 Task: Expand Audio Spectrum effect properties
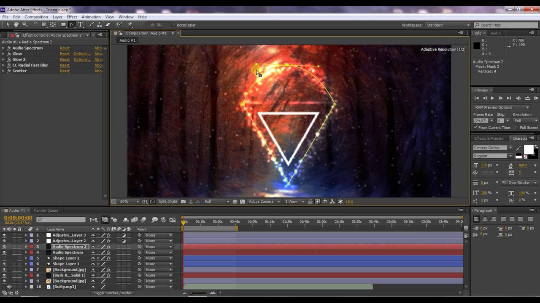click(3, 48)
